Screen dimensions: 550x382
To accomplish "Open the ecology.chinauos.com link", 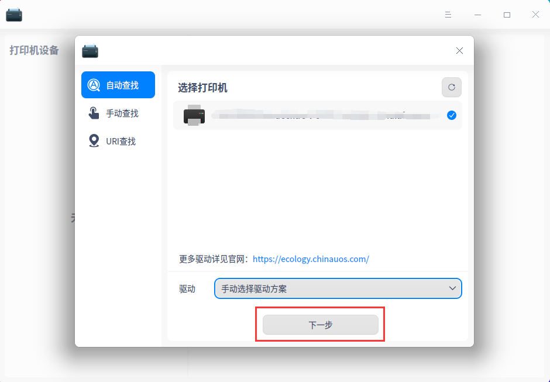I will click(x=311, y=259).
